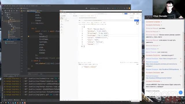
Task: Delete the docs.mongodb.com chat message with its X icon
Action: [181, 59]
